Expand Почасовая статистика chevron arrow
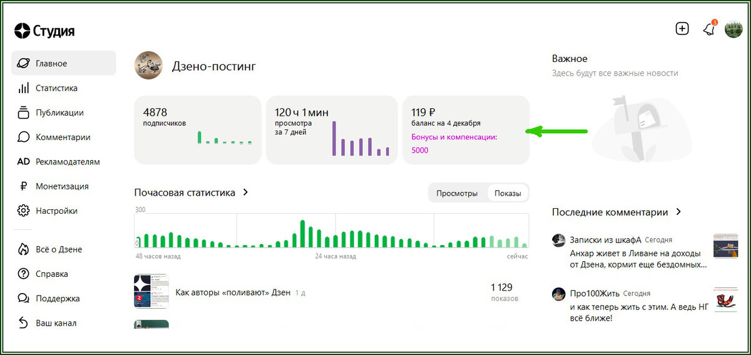This screenshot has height=355, width=751. tap(245, 192)
